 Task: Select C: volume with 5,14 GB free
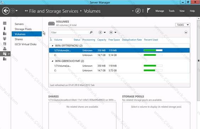tap(119, 55)
